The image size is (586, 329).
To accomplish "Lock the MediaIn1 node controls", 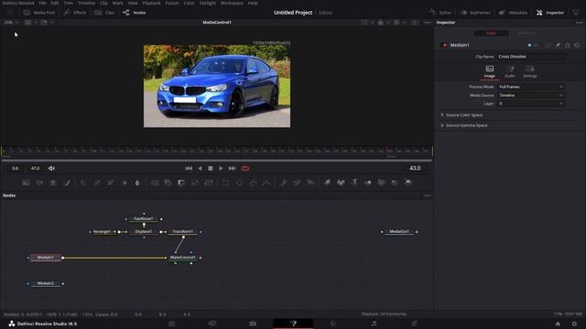I will click(x=568, y=45).
